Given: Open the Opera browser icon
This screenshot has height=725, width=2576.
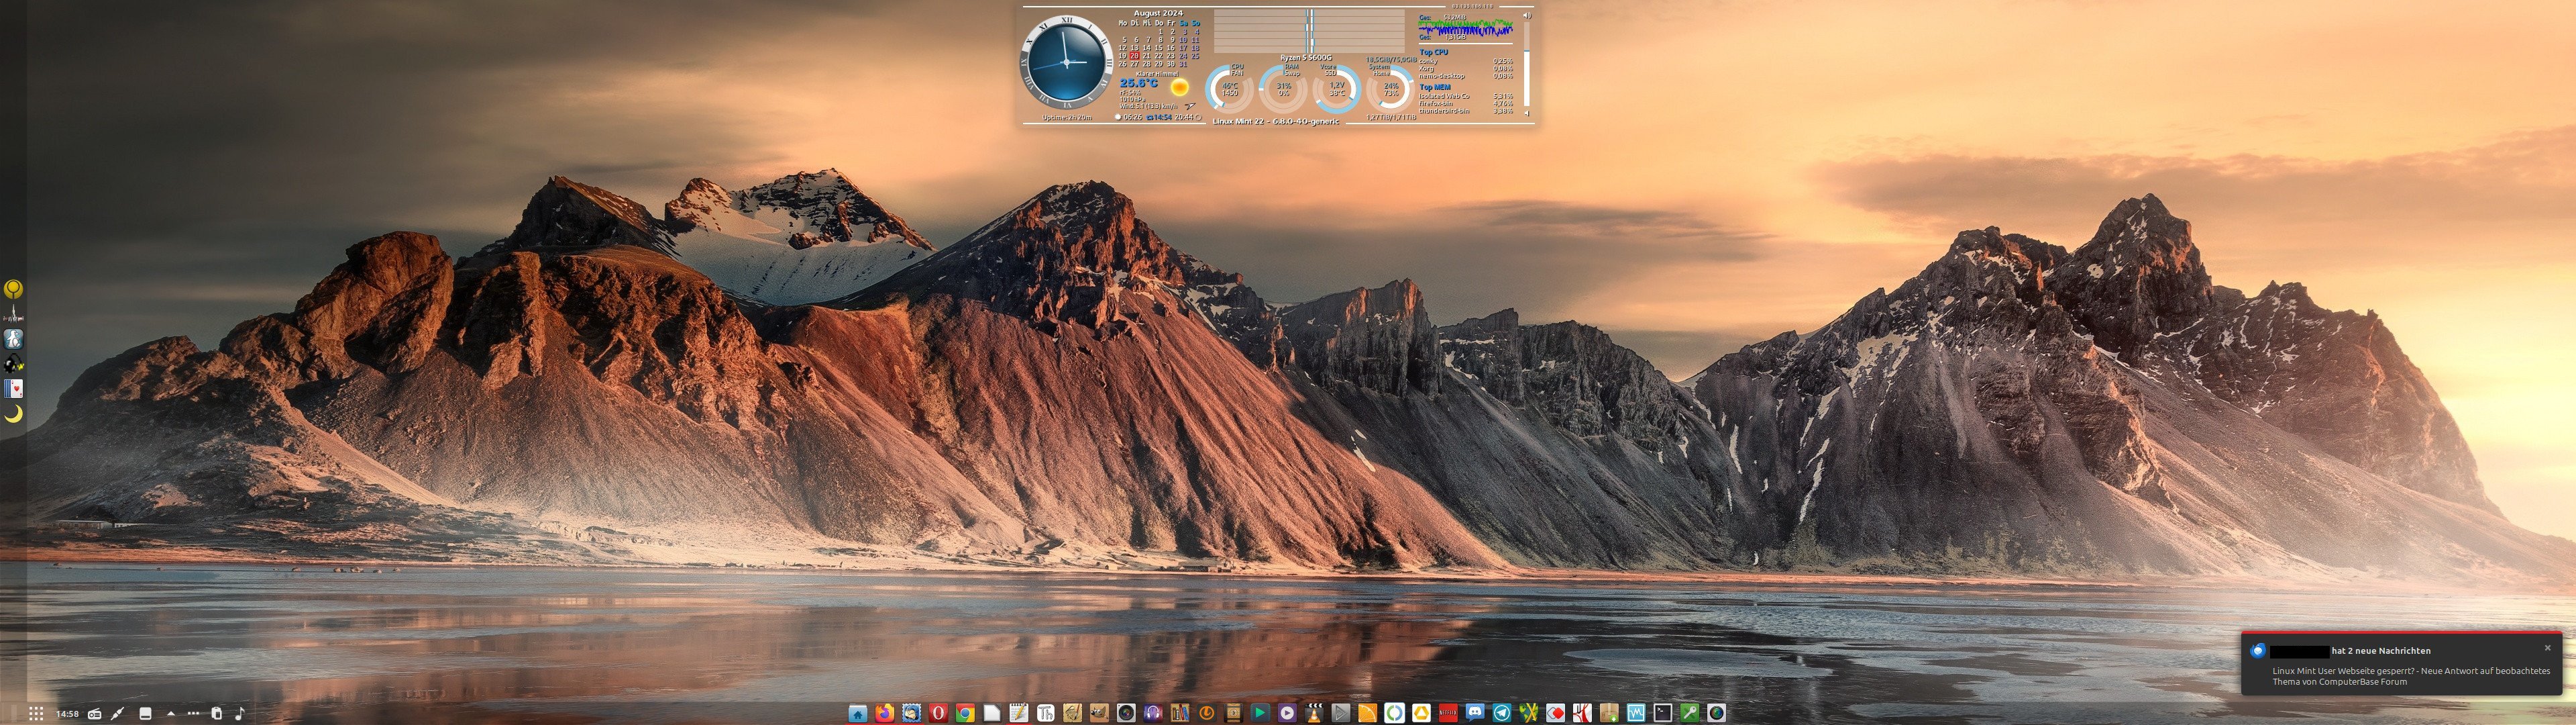Looking at the screenshot, I should [x=938, y=713].
